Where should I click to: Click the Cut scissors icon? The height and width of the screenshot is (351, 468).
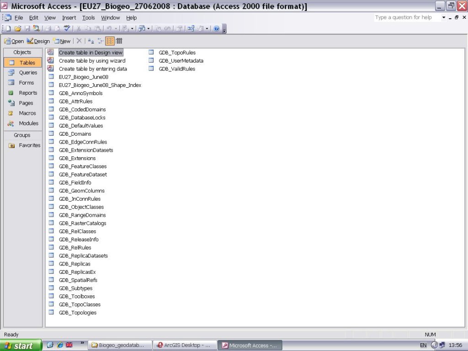tap(79, 28)
